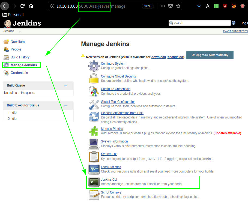248x202 pixels.
Task: Click the letter A extension icon
Action: coord(208,6)
